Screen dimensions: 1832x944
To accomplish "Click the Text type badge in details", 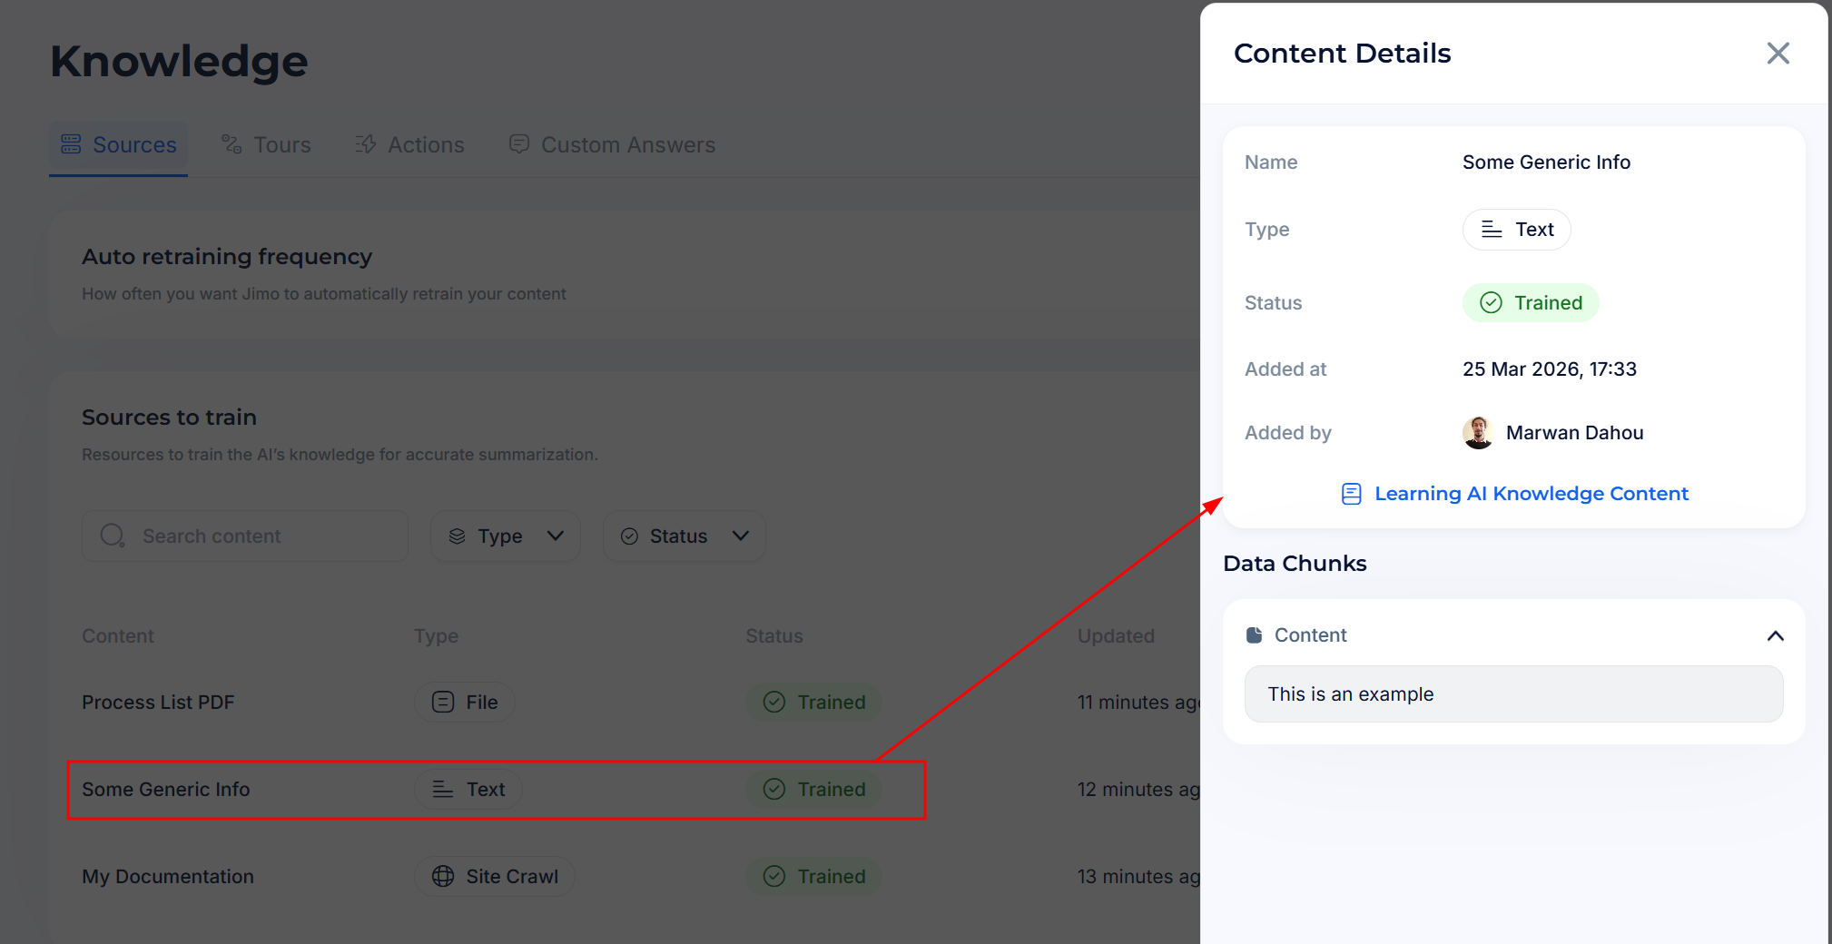I will point(1516,230).
